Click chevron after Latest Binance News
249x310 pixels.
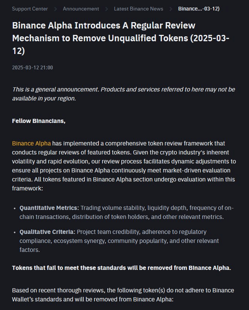pos(171,9)
